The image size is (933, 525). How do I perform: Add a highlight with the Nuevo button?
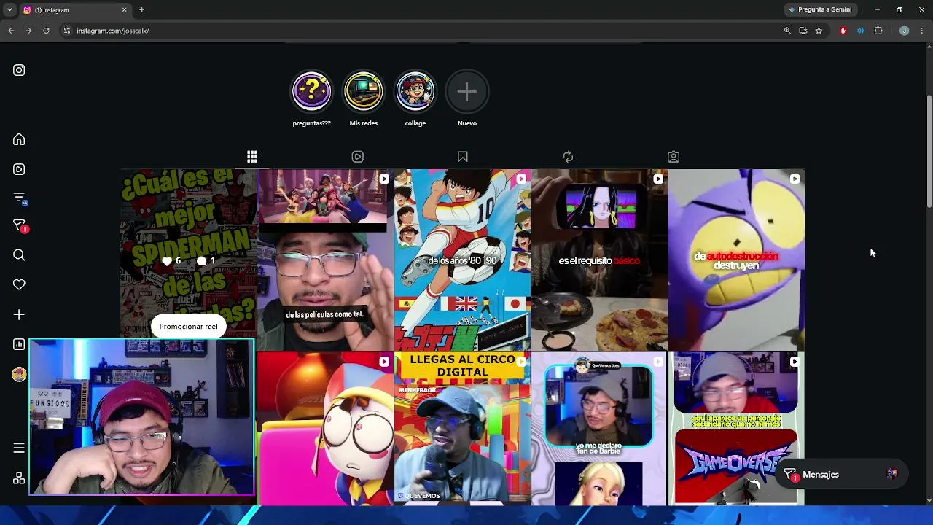pos(467,91)
